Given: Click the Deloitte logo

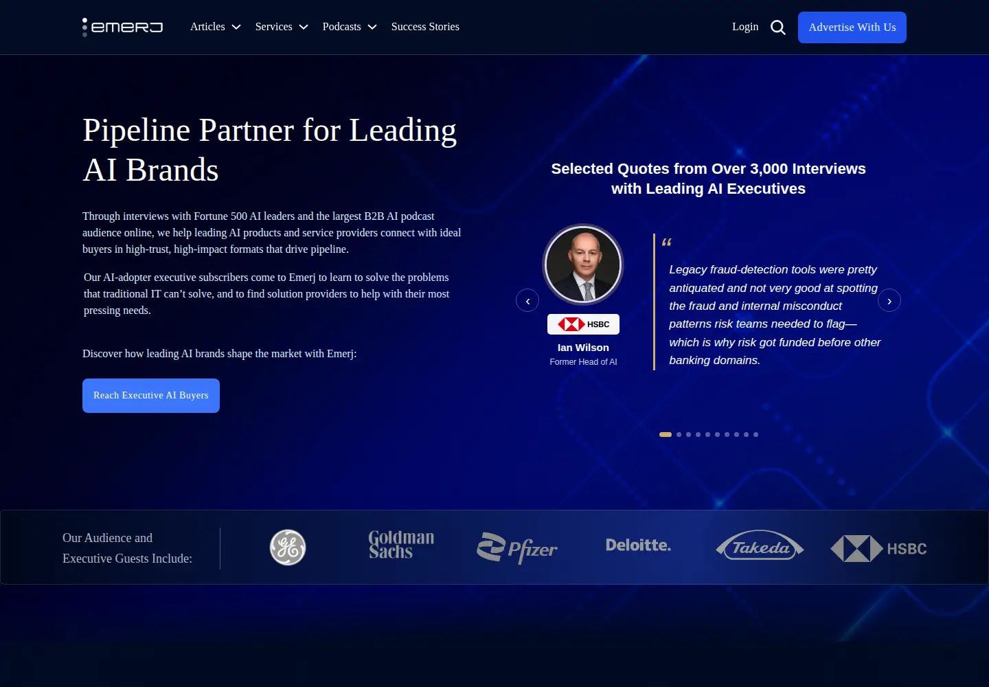Looking at the screenshot, I should [x=638, y=545].
